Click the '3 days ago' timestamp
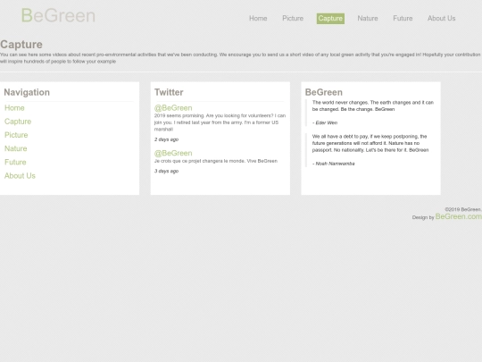This screenshot has height=362, width=482. click(x=166, y=171)
